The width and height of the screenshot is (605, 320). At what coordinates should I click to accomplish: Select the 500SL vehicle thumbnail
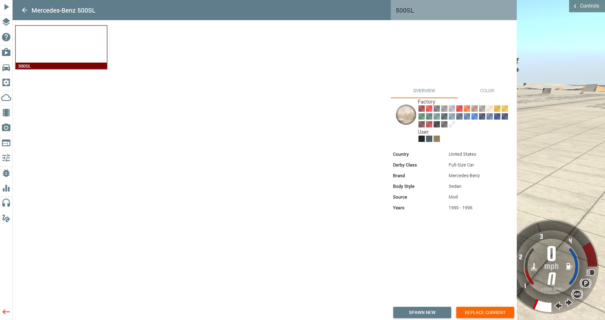(61, 47)
